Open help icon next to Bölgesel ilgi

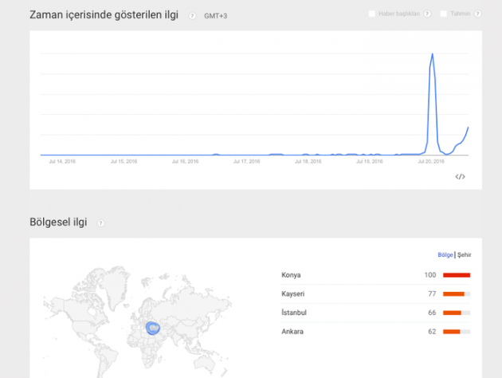[x=100, y=223]
